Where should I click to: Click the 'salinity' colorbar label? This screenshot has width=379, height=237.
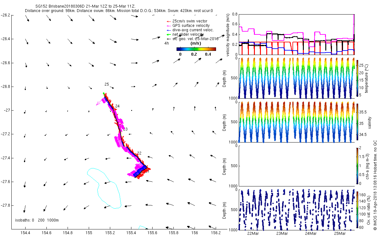pyautogui.click(x=370, y=122)
